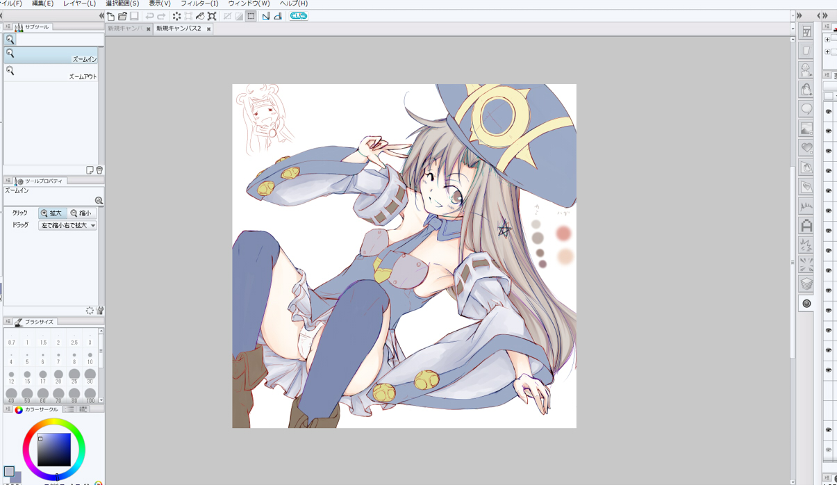Choose brush size 30
This screenshot has width=837, height=485.
(x=90, y=377)
